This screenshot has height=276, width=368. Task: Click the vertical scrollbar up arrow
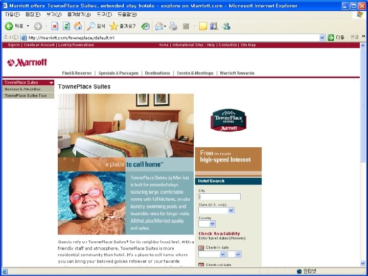(363, 45)
